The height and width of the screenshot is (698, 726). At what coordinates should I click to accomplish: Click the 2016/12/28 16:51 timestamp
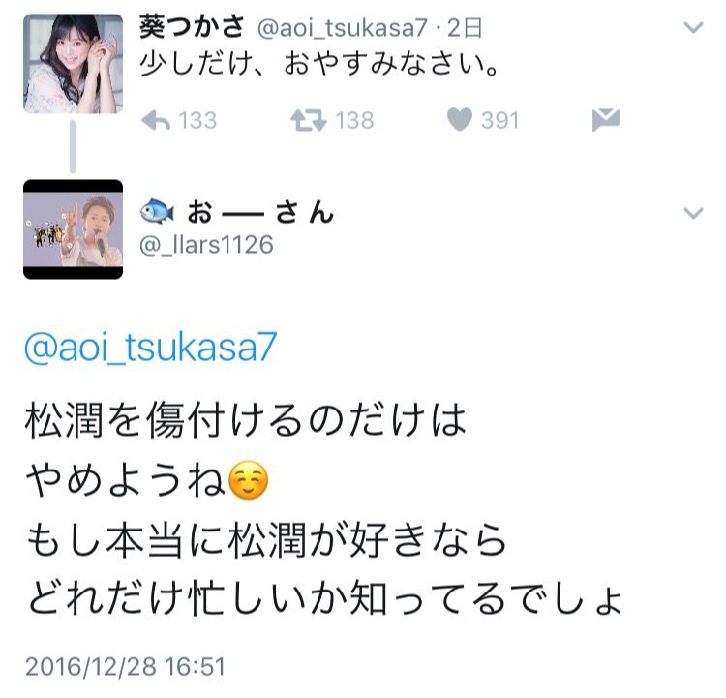[126, 667]
